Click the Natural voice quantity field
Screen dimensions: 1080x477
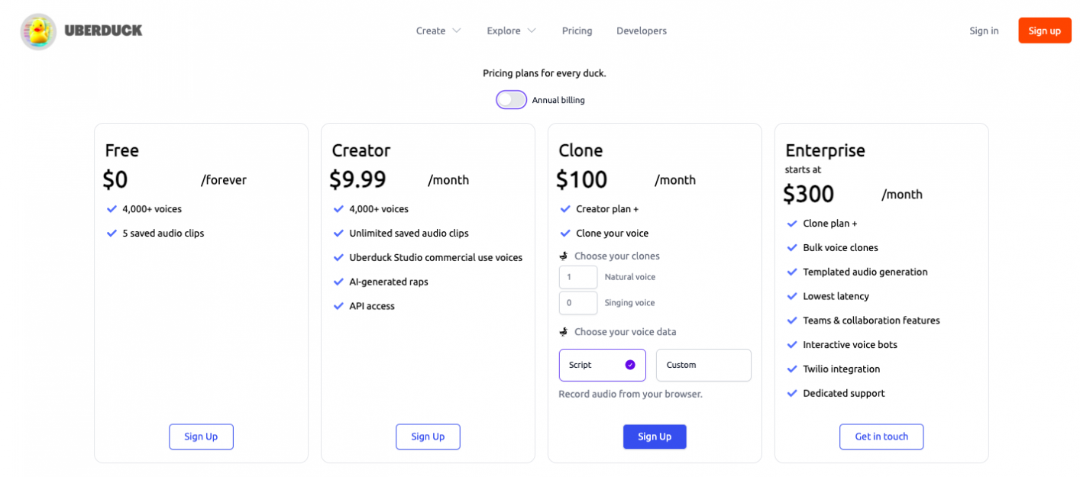(578, 277)
